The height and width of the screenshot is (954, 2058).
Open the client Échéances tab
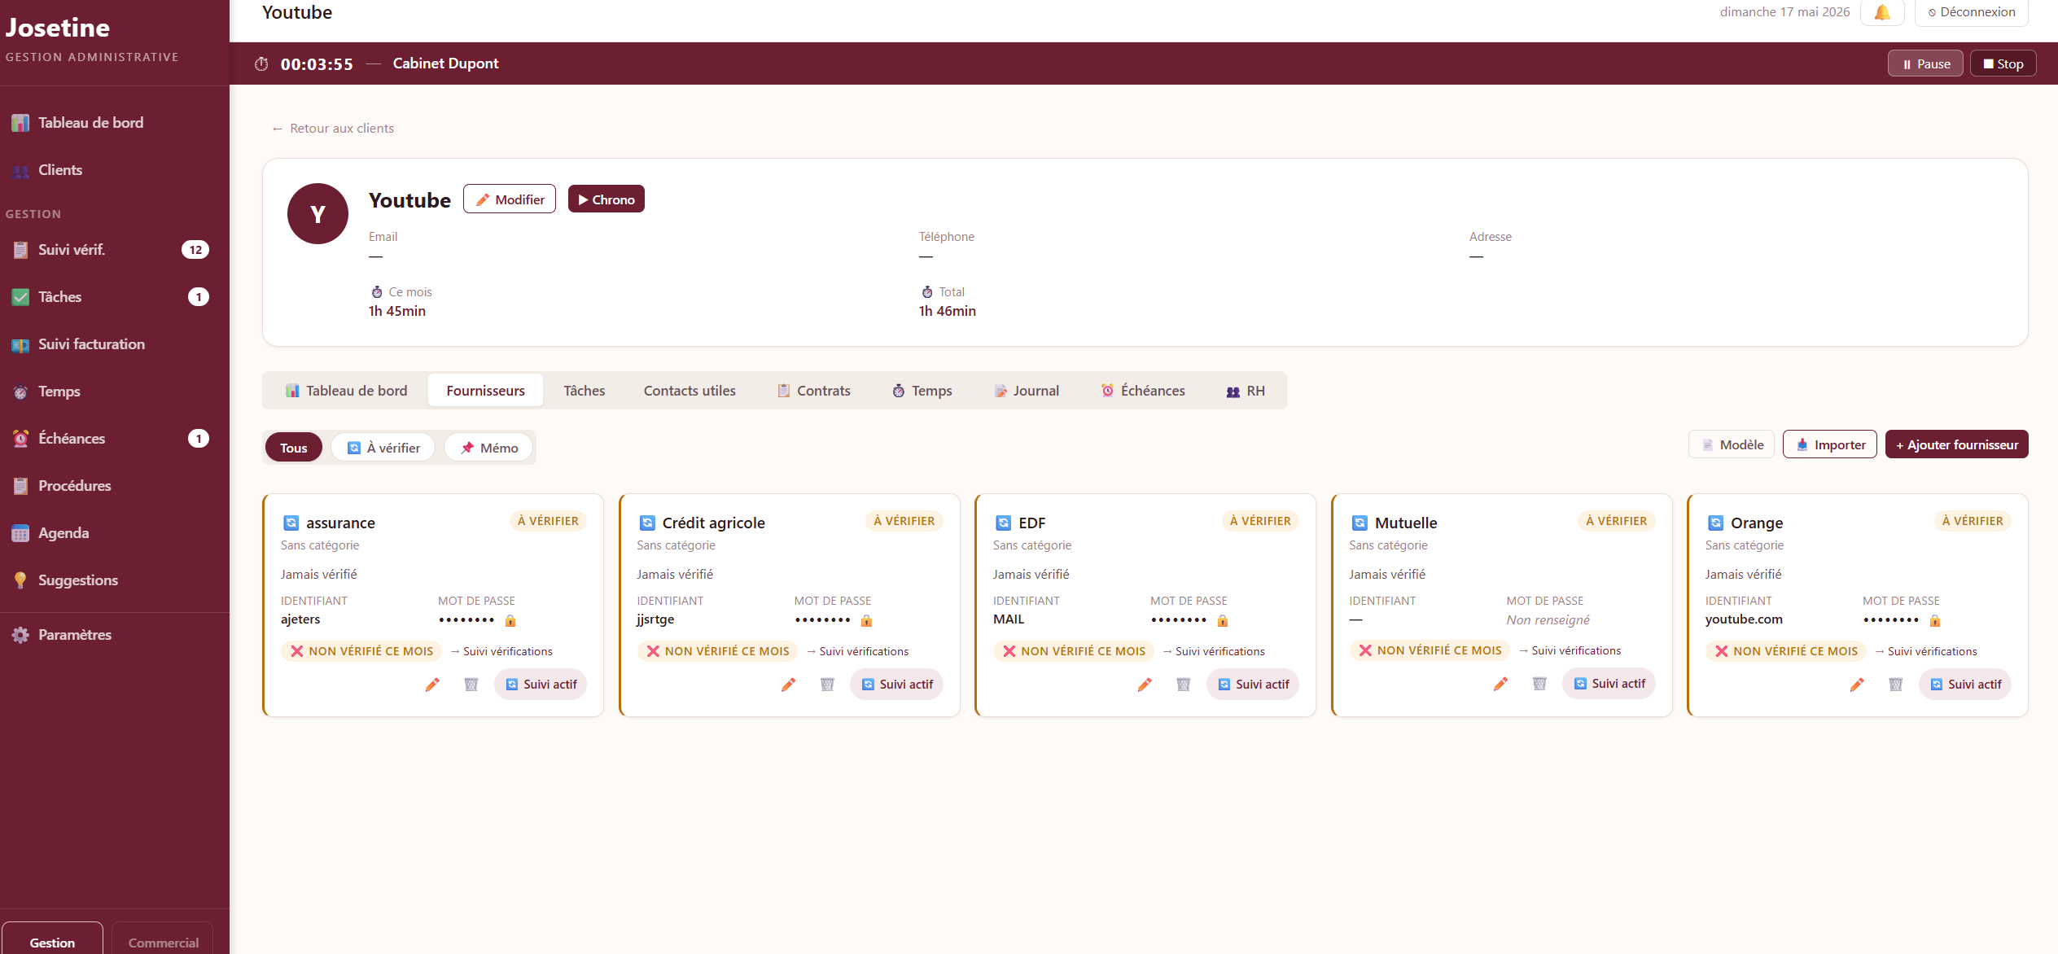[1142, 391]
